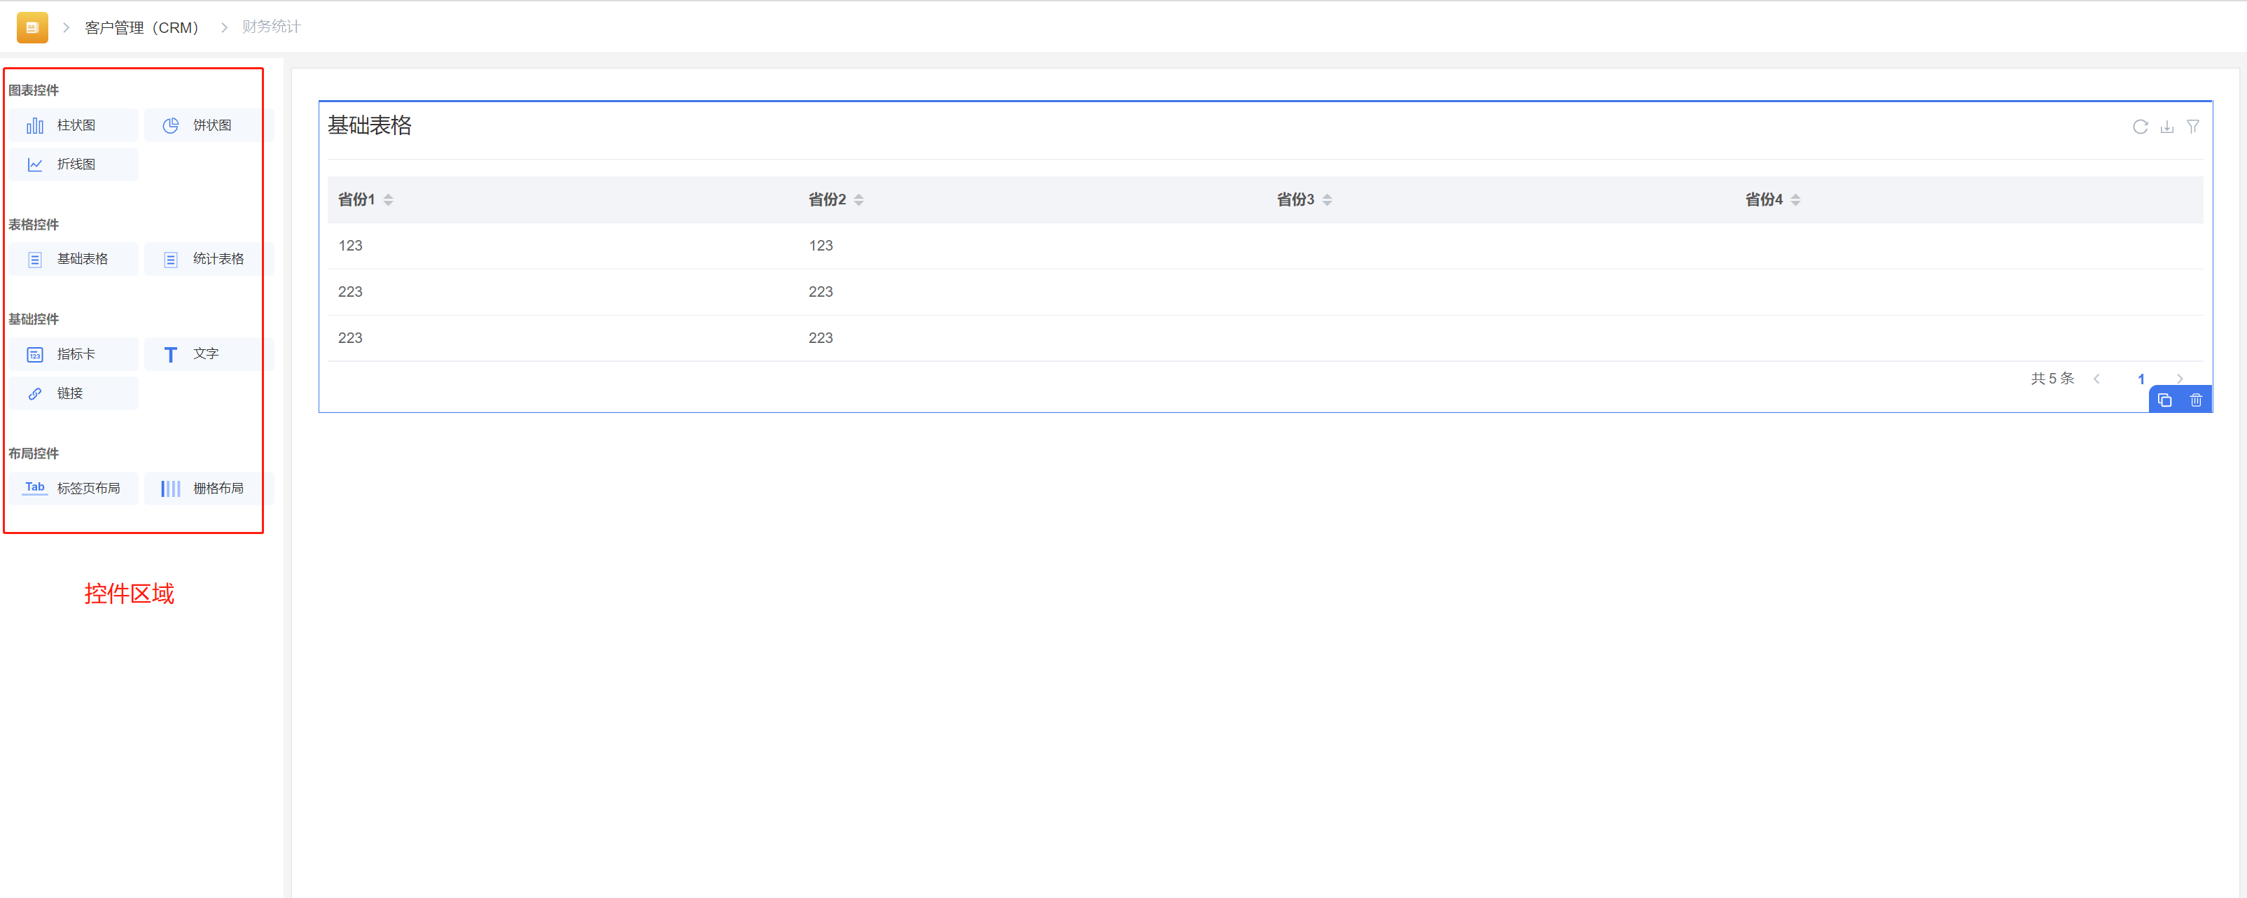Image resolution: width=2247 pixels, height=898 pixels.
Task: Select the 文字 text widget
Action: 209,355
